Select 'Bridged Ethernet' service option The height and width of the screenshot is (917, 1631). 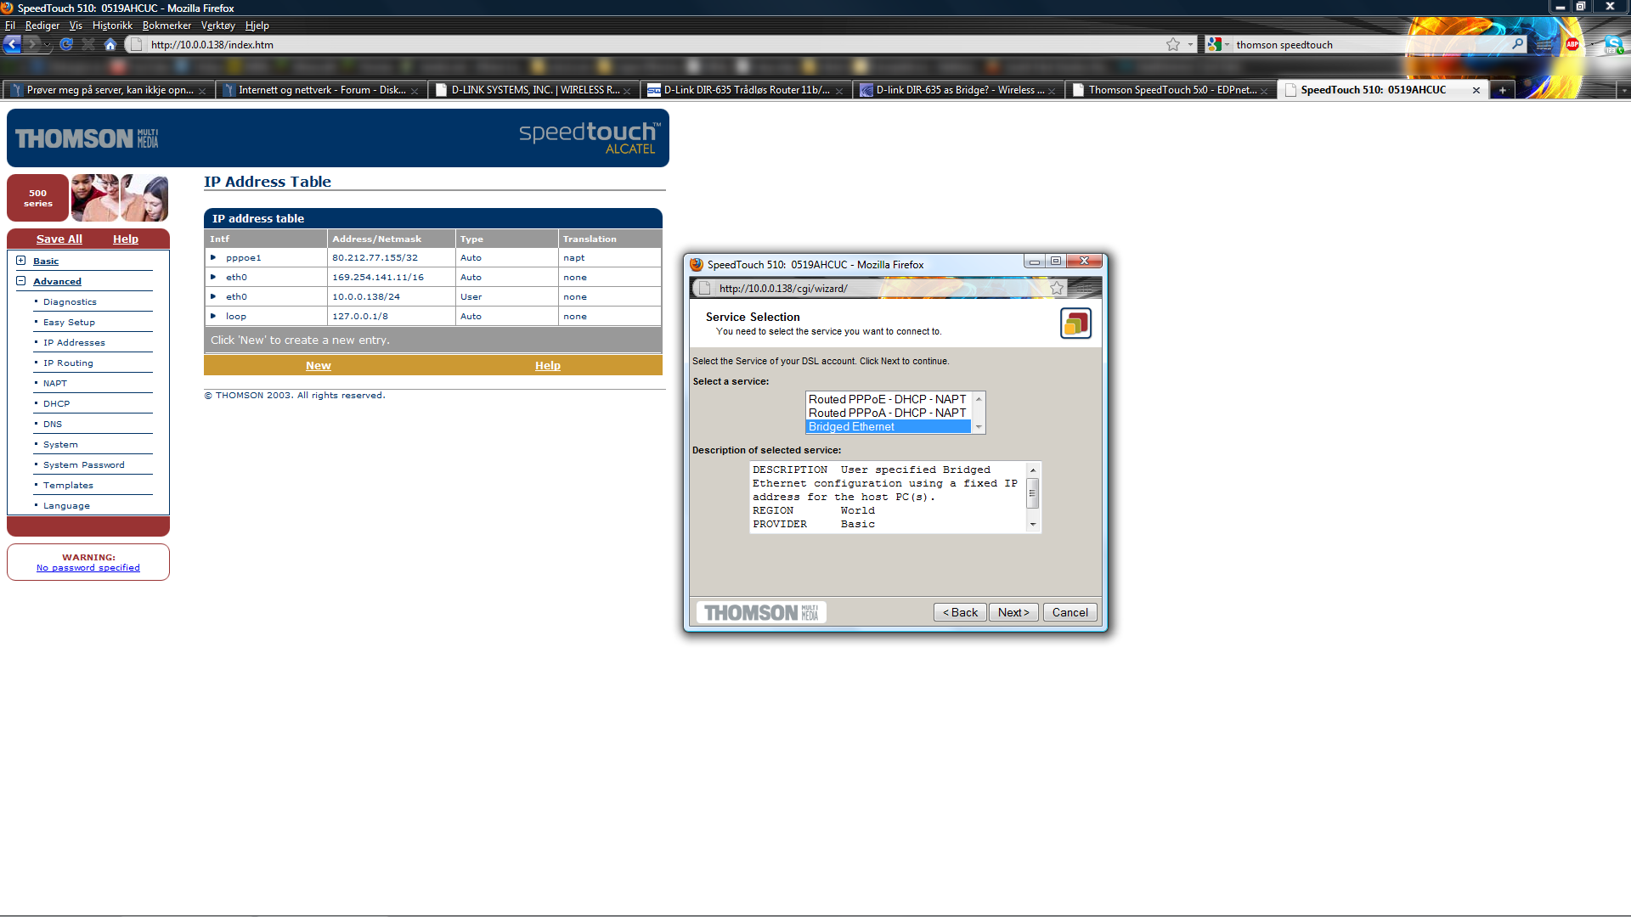pyautogui.click(x=888, y=427)
